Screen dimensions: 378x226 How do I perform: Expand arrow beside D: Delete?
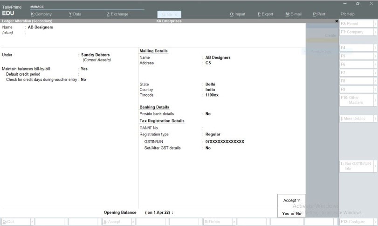(x=234, y=222)
